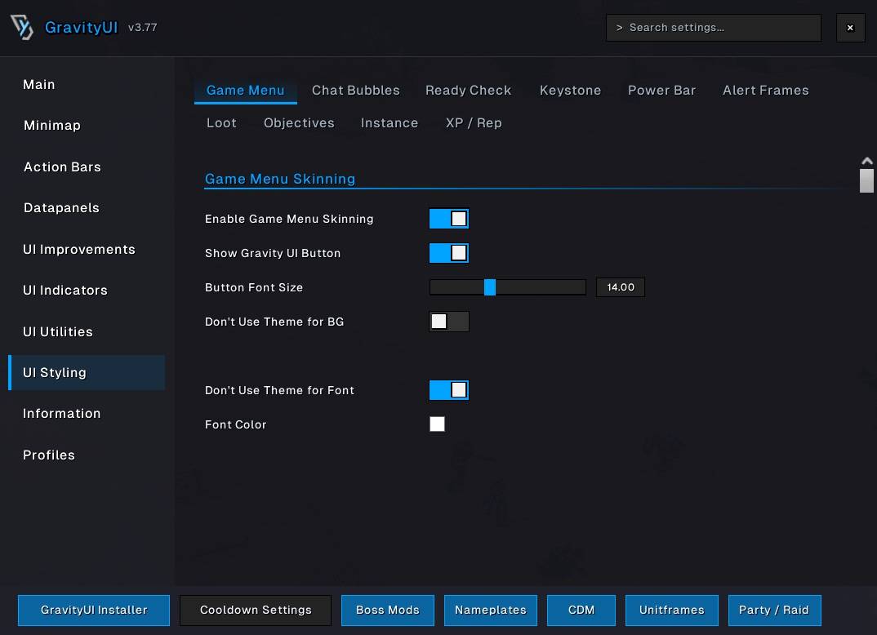This screenshot has height=635, width=877.
Task: Open the Main sidebar section
Action: 87,84
